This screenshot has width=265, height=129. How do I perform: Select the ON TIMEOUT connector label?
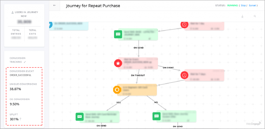138,75
